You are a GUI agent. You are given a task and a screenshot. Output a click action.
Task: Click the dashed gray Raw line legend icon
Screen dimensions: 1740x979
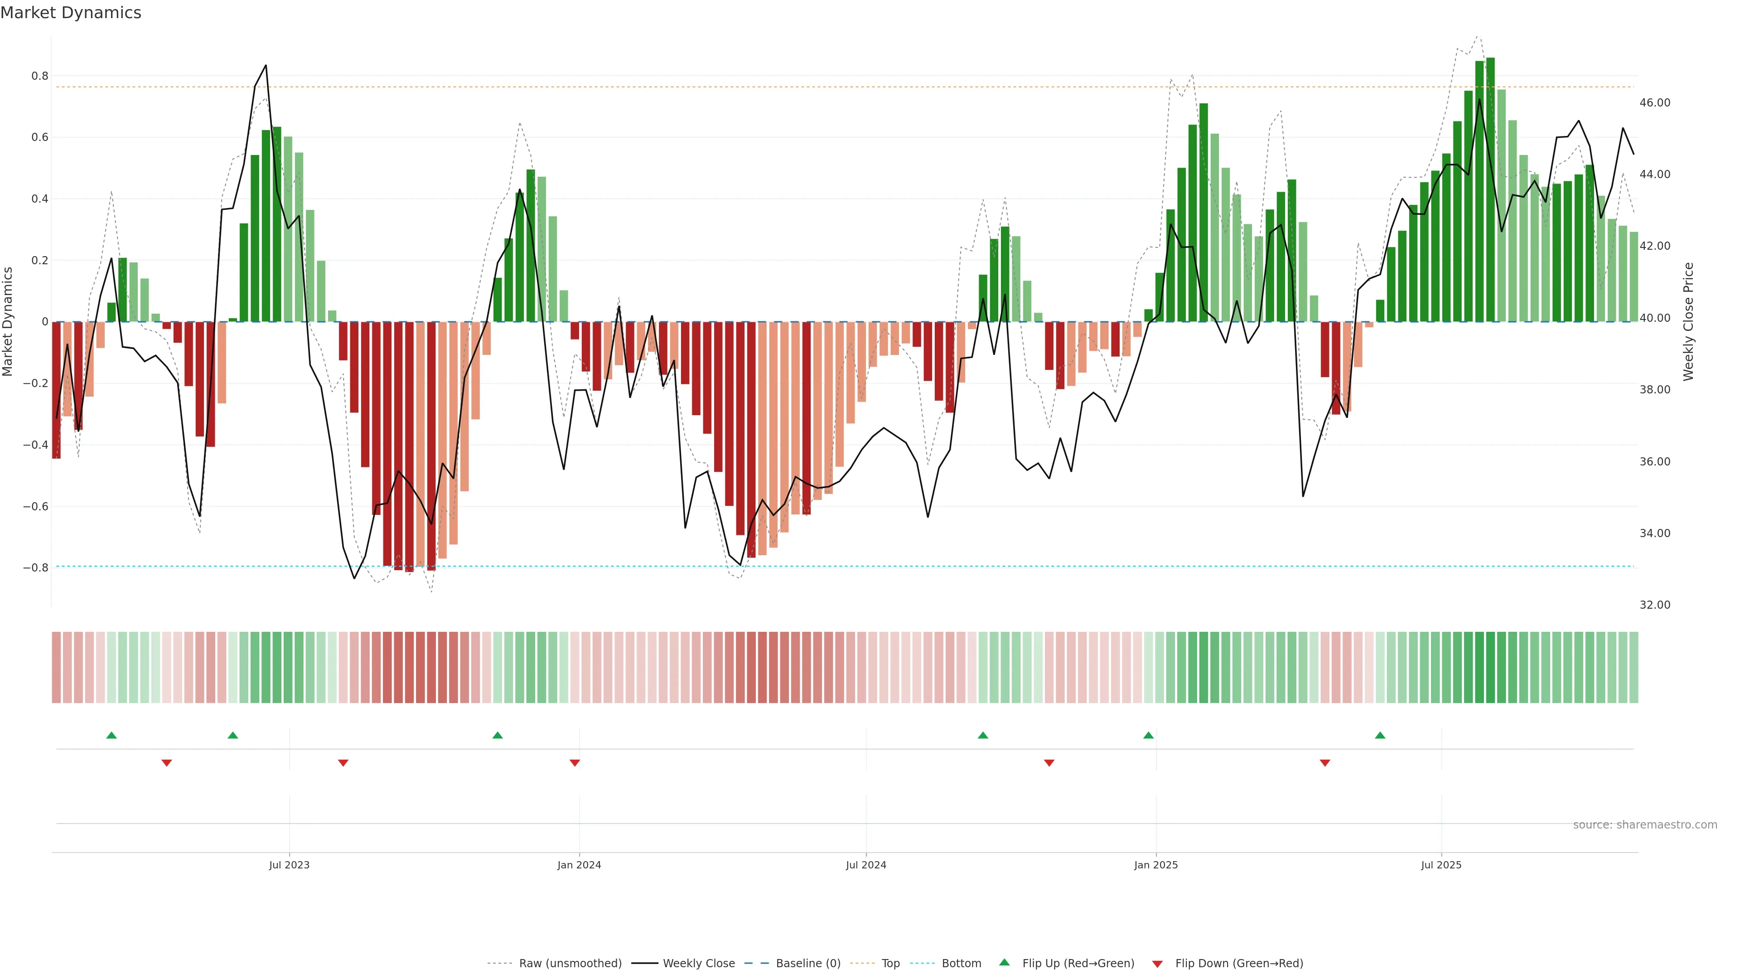pyautogui.click(x=500, y=964)
